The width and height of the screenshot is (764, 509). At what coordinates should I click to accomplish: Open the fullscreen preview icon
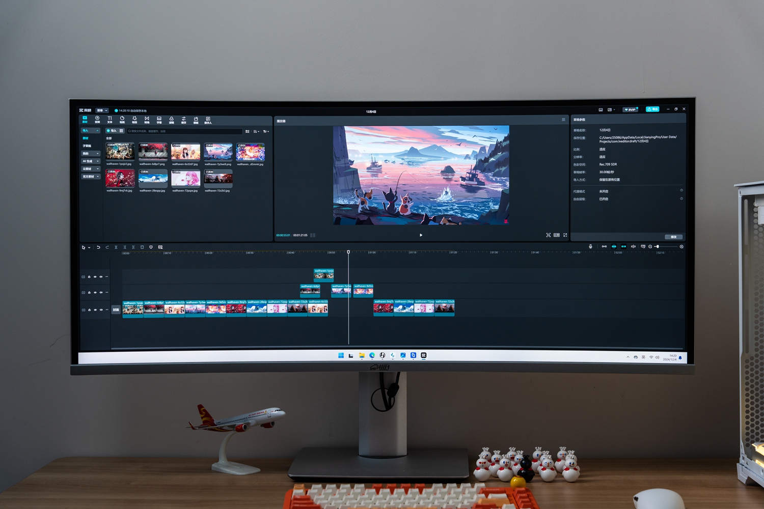(565, 235)
